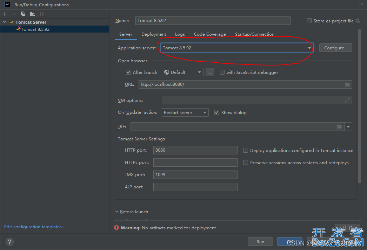Viewport: 367px width, 250px height.
Task: Switch to the Code Coverage tab
Action: coord(210,34)
